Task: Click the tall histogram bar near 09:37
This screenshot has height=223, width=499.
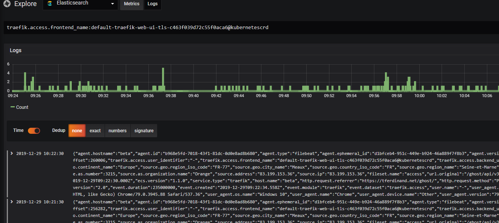Action: pyautogui.click(x=163, y=79)
